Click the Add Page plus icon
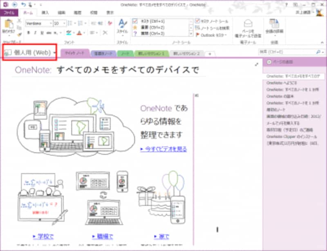 (x=269, y=62)
